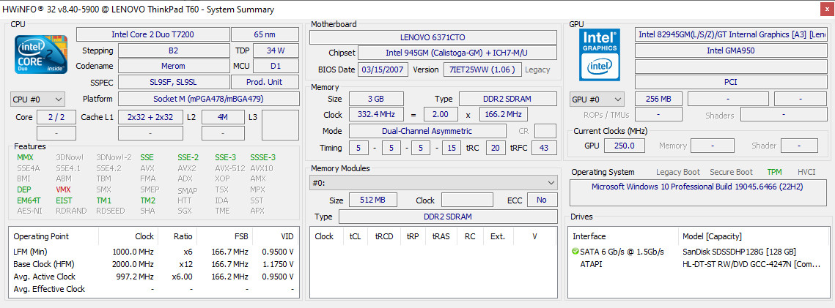Screen dimensions: 835x308
Task: Click the VID column header
Action: coord(276,237)
